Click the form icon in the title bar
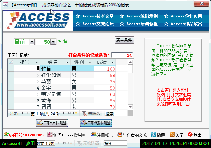211x148 pixels. (x=6, y=5)
